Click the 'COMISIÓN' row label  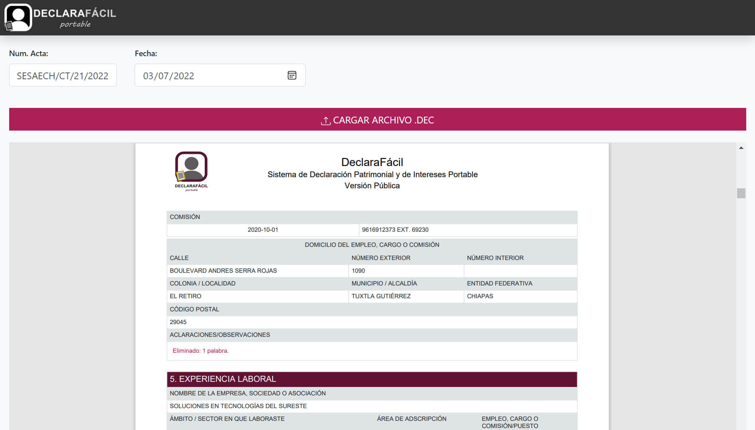(x=185, y=217)
